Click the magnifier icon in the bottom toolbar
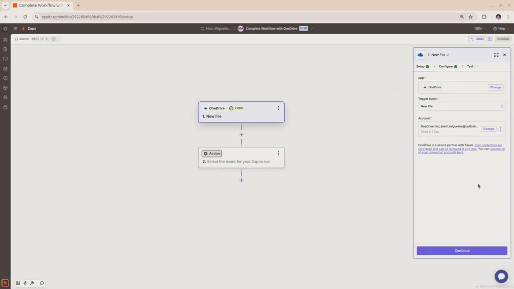 click(x=42, y=283)
